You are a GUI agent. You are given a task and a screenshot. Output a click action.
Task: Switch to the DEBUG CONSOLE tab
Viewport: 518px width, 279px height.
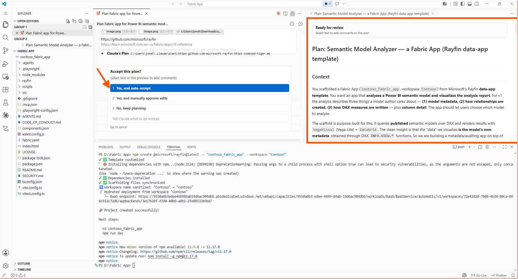[149, 147]
